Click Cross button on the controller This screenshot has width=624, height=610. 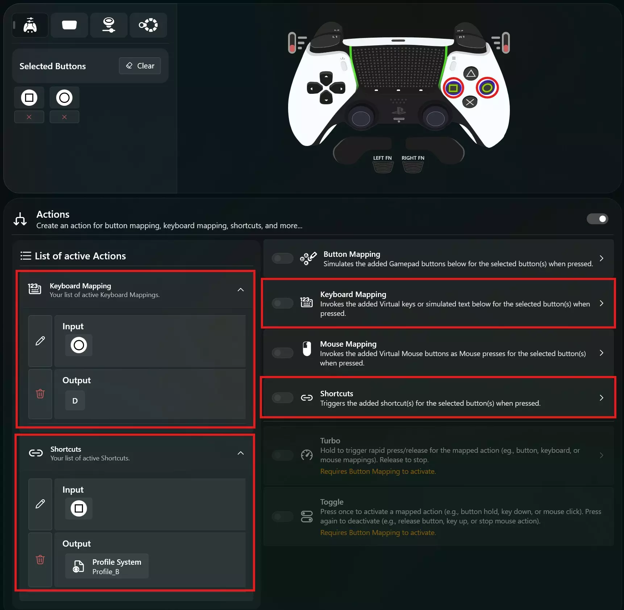point(470,102)
